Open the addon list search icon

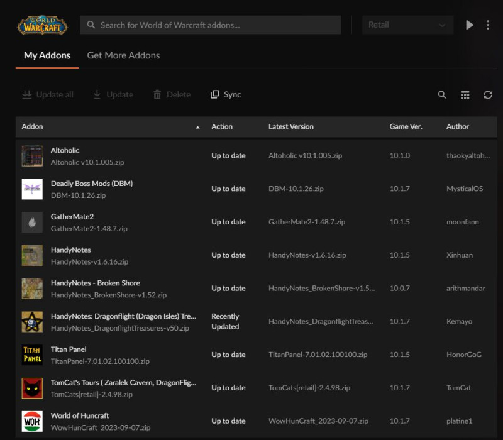pyautogui.click(x=442, y=95)
